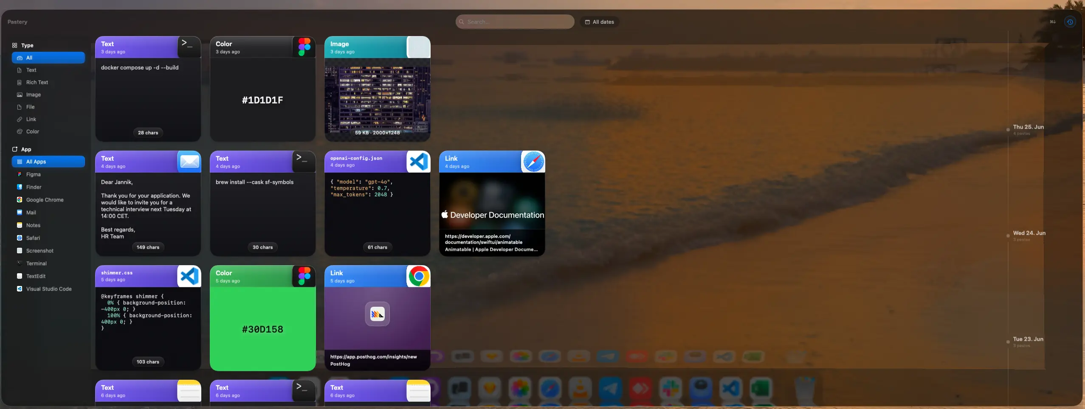Click the Terminal icon on docker compose card
Screen dimensions: 1085x409
[189, 47]
